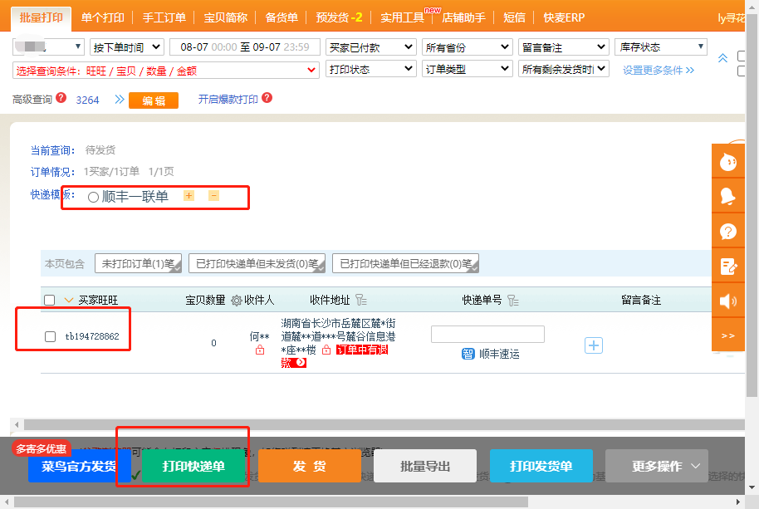Toggle the 已打印快递单但已经退款(0)笔 filter
This screenshot has height=509, width=759.
coord(405,264)
